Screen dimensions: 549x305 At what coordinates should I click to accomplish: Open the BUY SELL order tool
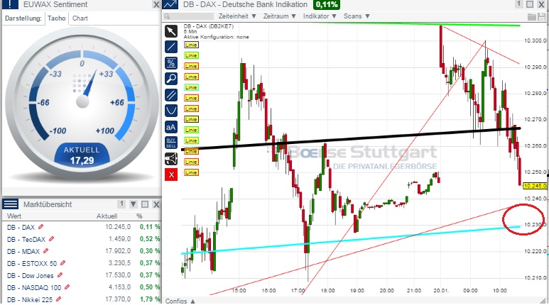click(171, 143)
